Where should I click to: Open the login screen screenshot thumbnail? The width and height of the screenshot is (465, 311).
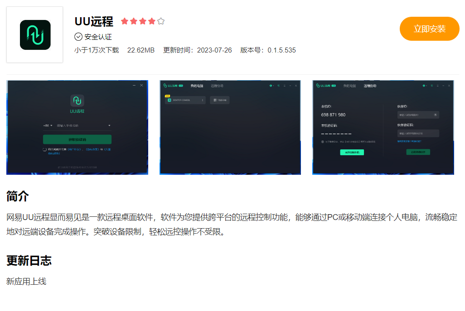(x=77, y=127)
